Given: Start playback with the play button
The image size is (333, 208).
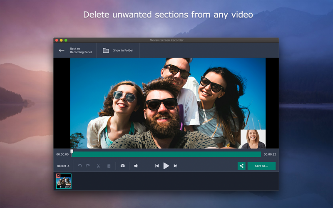Looking at the screenshot, I should click(166, 166).
